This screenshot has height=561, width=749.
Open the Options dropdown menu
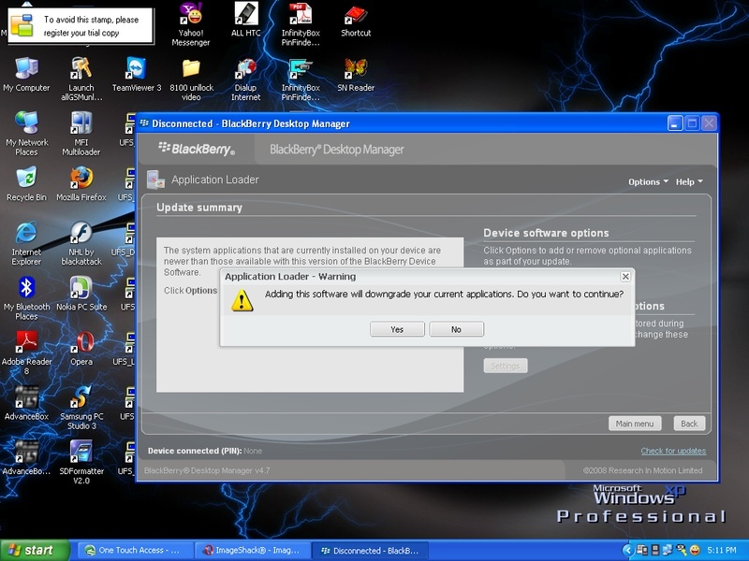click(648, 181)
